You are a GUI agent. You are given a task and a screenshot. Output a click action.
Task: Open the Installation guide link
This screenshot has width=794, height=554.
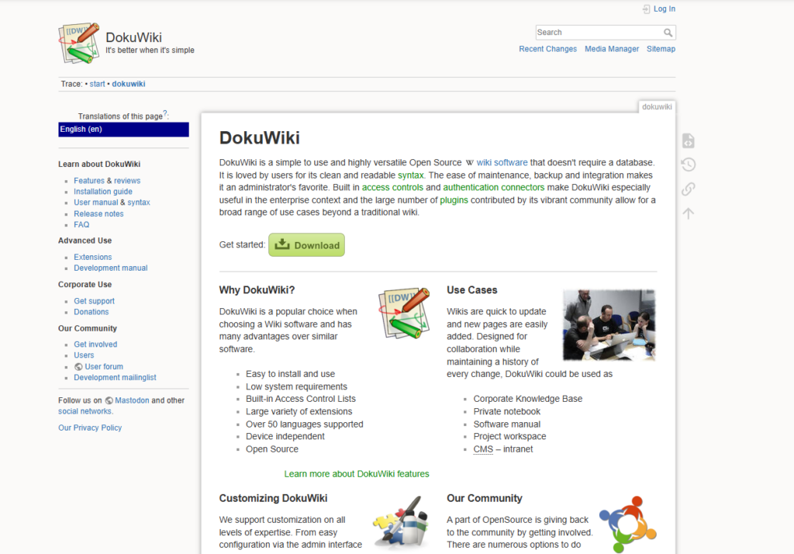click(103, 192)
